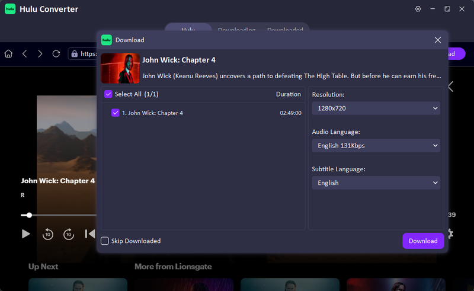Rewind 10 seconds button
Image resolution: width=474 pixels, height=291 pixels.
tap(48, 234)
